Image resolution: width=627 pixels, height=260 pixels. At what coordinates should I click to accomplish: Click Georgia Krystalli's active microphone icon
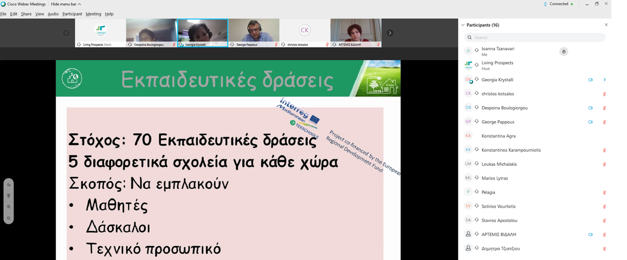[605, 80]
